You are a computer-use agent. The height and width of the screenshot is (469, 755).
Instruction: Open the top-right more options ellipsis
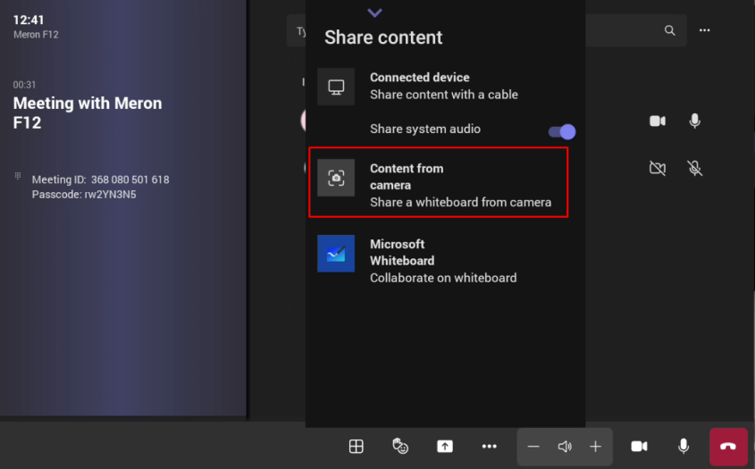[x=705, y=30]
